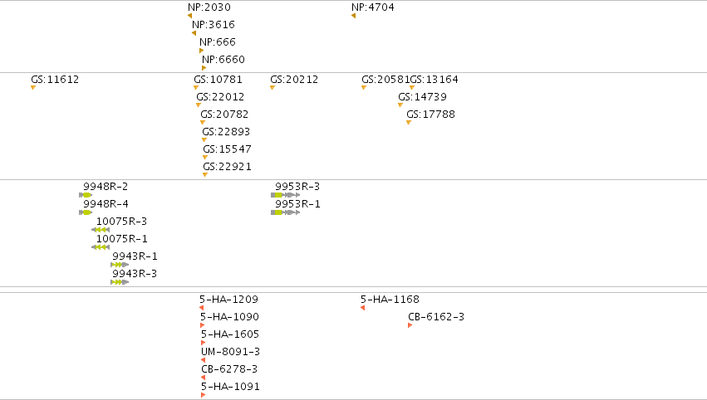Select the 9943R-3 label text
707x400 pixels.
pyautogui.click(x=135, y=274)
